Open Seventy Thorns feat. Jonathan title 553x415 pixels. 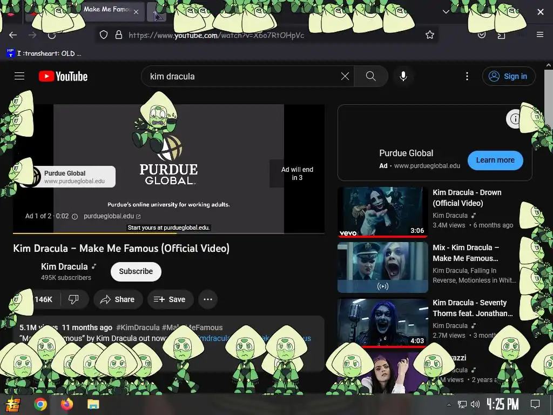click(473, 308)
